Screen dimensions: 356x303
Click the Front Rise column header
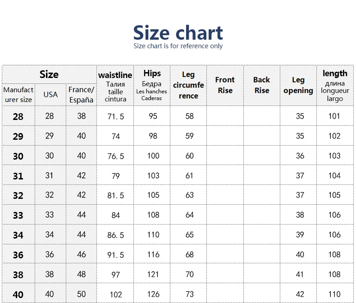(225, 85)
